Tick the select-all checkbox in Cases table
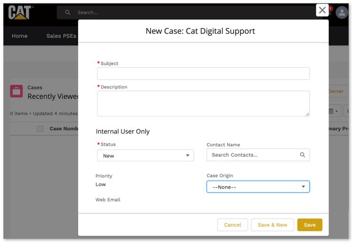This screenshot has height=244, width=354. [x=40, y=129]
